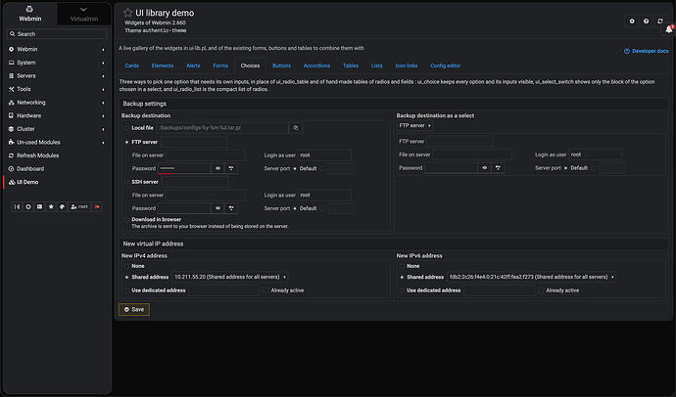Image resolution: width=676 pixels, height=397 pixels.
Task: Switch to the Virtualmin navigation tab
Action: pyautogui.click(x=84, y=14)
